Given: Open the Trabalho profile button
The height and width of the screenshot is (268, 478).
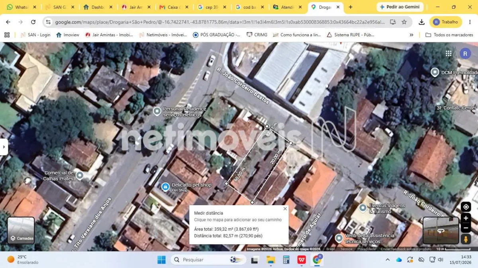Looking at the screenshot, I should [x=446, y=22].
